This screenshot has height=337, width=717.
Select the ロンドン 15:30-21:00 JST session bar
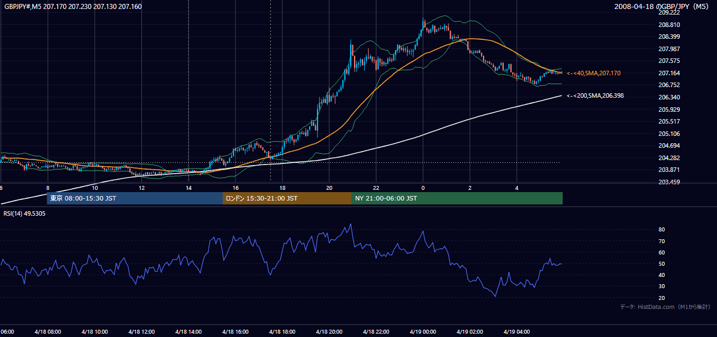point(287,198)
